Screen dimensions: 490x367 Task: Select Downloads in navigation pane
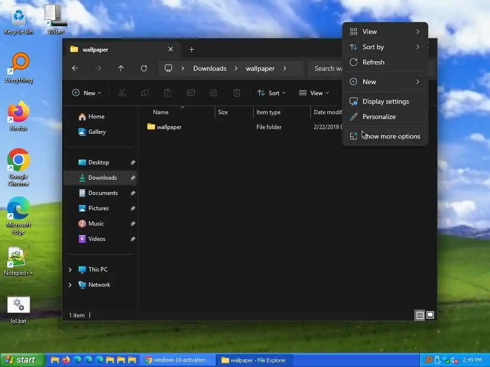click(100, 178)
